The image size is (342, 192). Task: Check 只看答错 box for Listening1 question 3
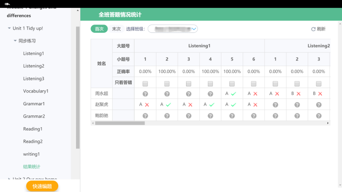(189, 84)
